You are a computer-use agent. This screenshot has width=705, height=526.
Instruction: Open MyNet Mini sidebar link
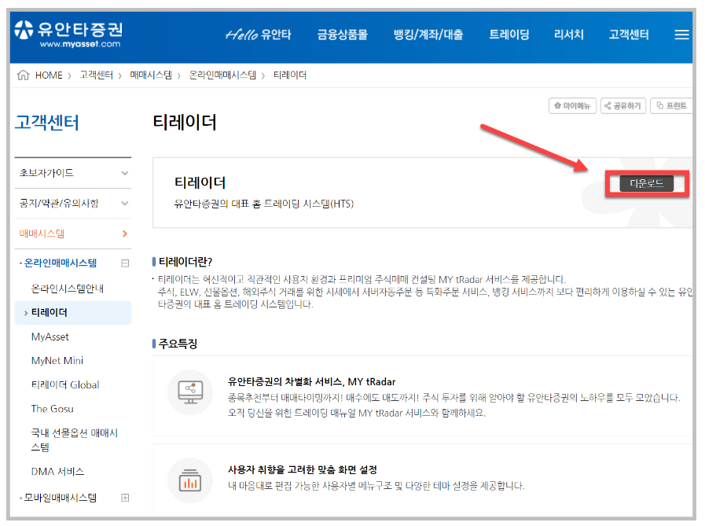pyautogui.click(x=57, y=361)
